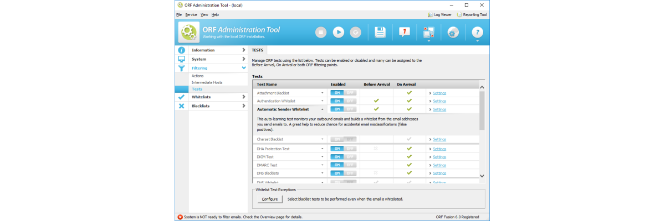Click DMARC Test On Arrival checkmark
665x221 pixels.
pos(409,165)
